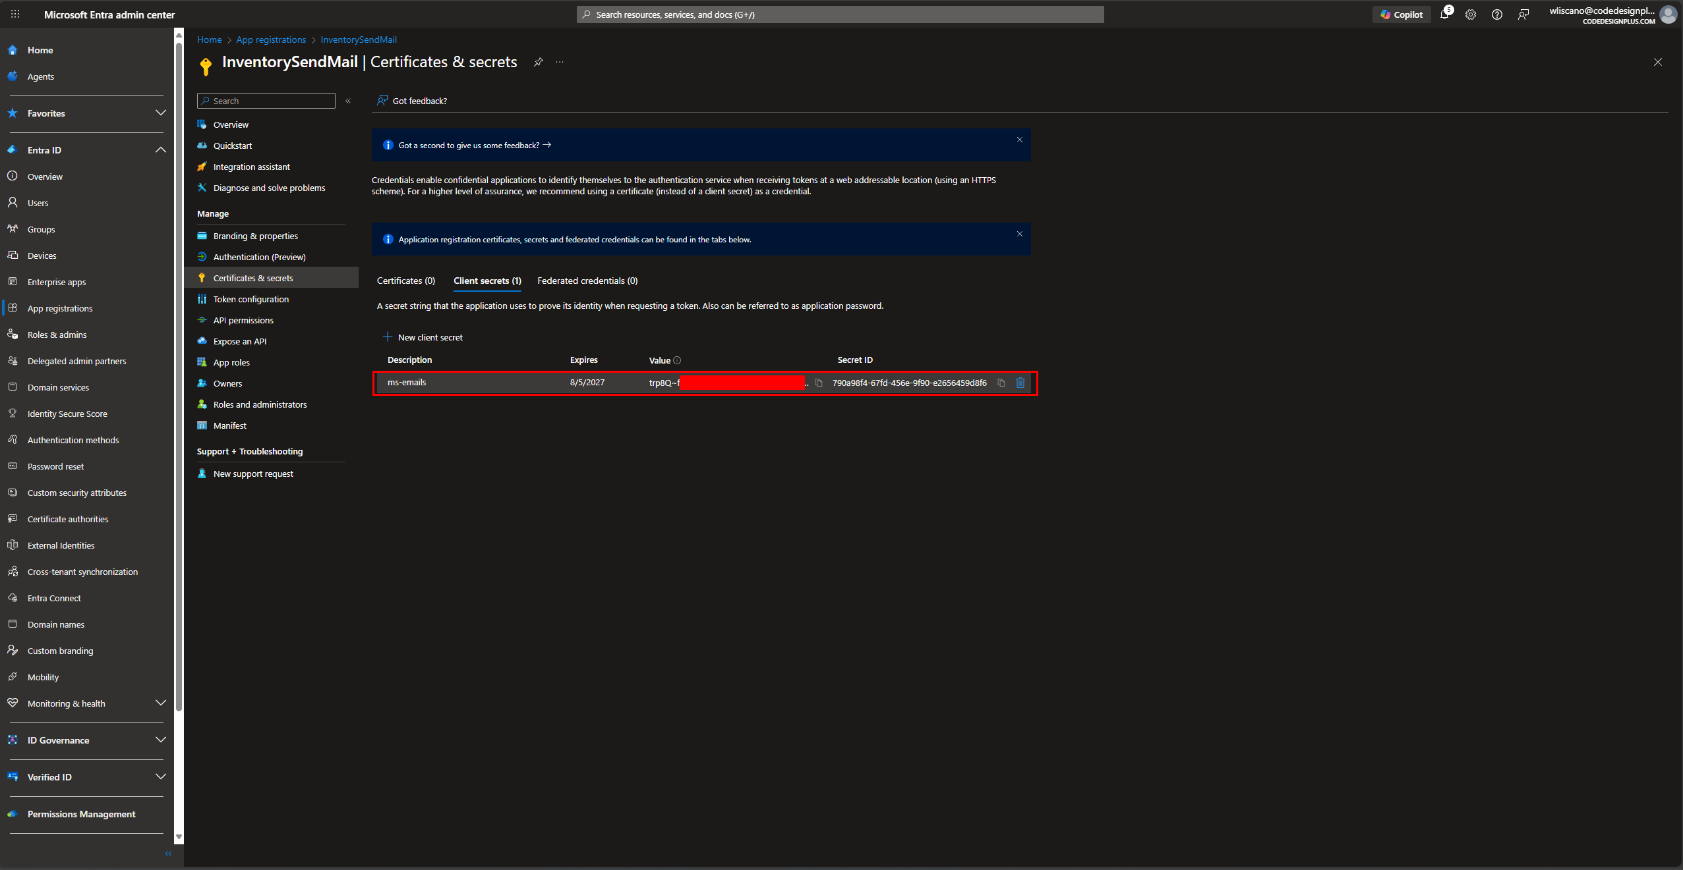Copy the ms-emails secret value

click(x=819, y=383)
